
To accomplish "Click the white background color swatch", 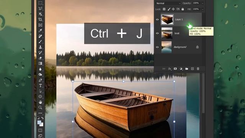I will [x=42, y=125].
